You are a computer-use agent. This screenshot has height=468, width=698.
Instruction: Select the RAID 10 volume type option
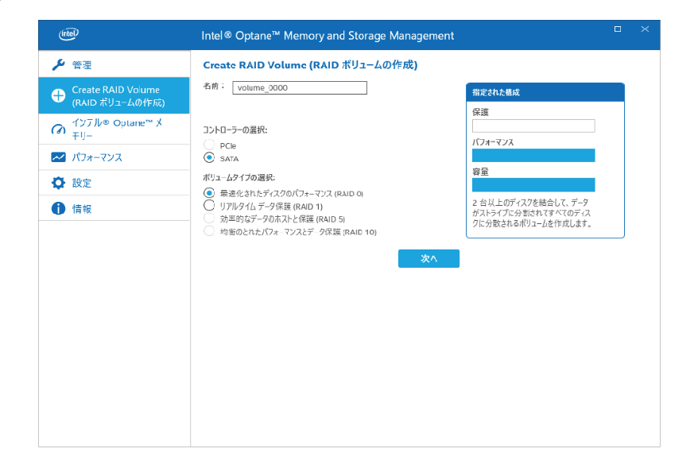[x=209, y=231]
